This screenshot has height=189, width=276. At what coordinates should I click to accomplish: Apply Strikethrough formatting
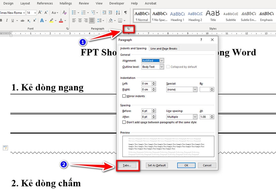click(22, 21)
